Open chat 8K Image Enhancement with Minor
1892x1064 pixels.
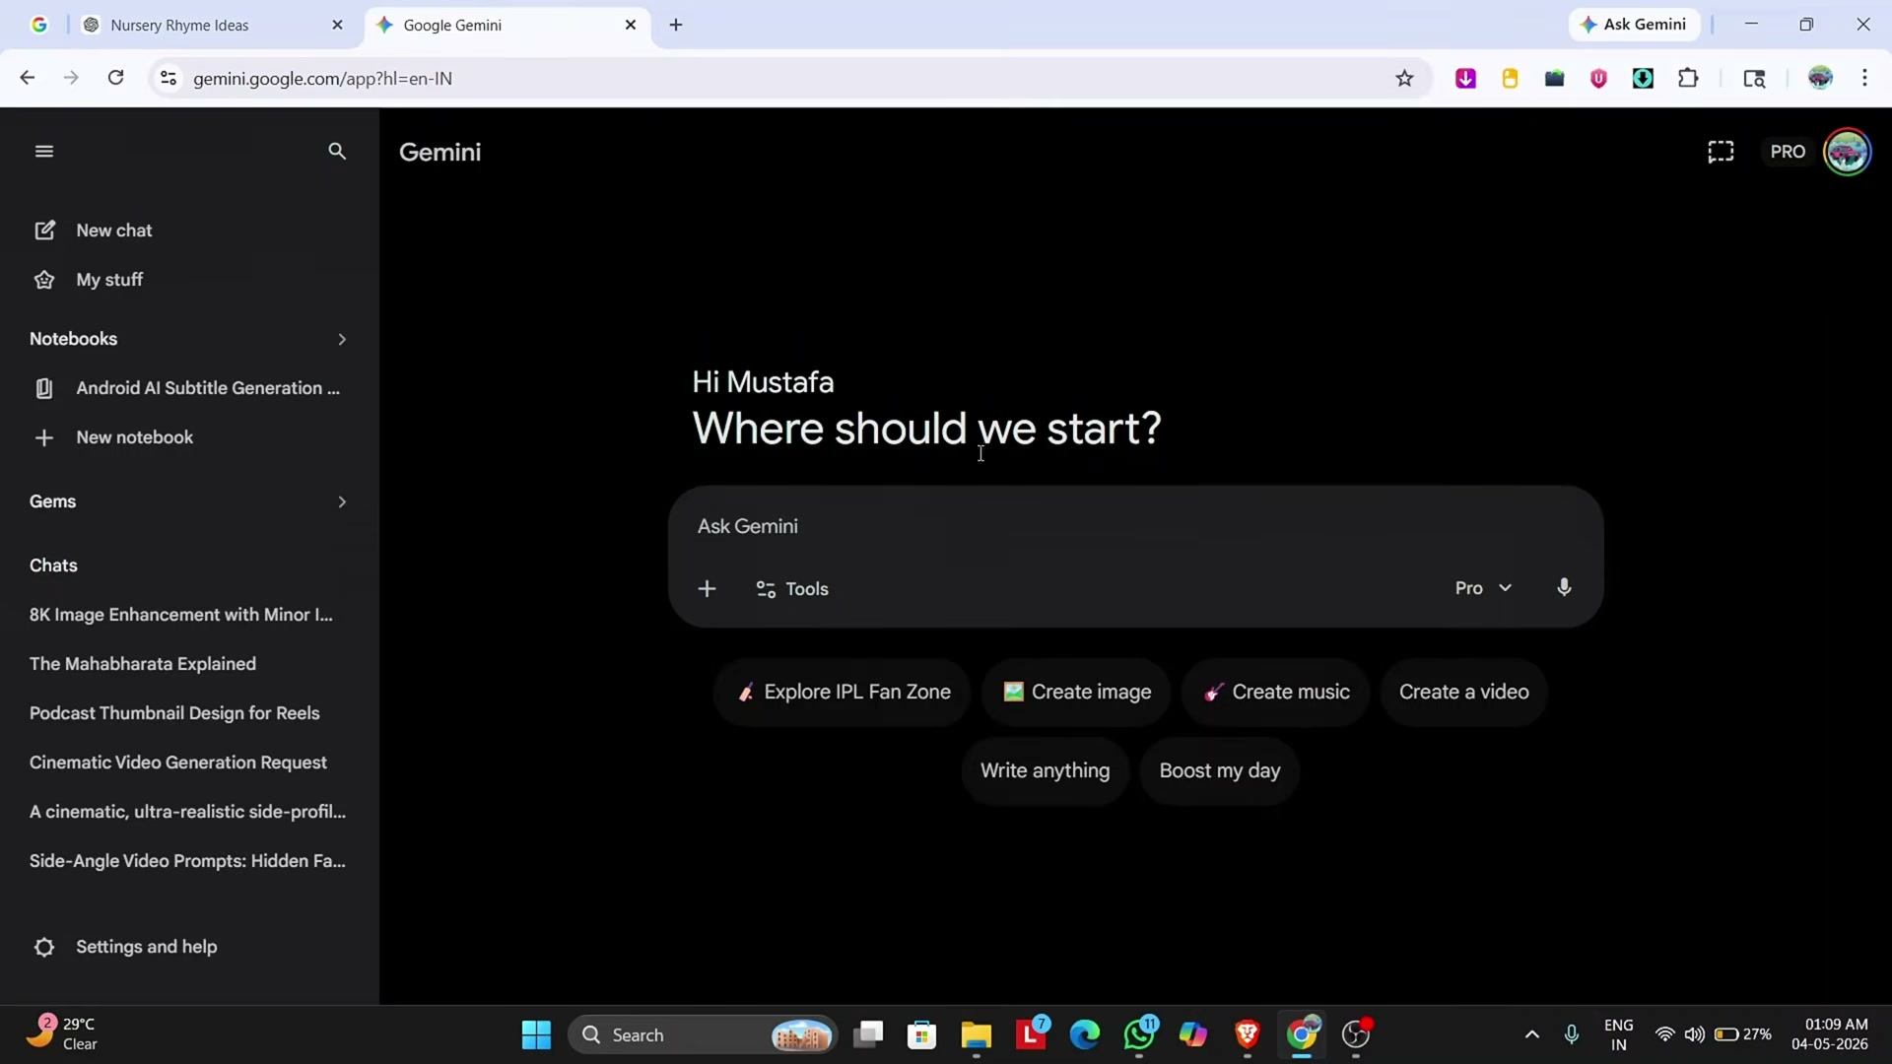pos(181,615)
